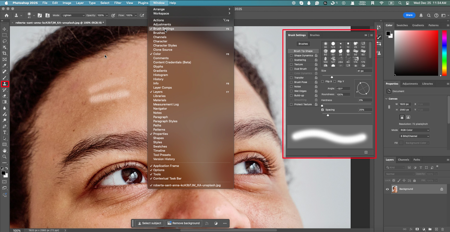Open layer style fx menu

click(x=411, y=229)
